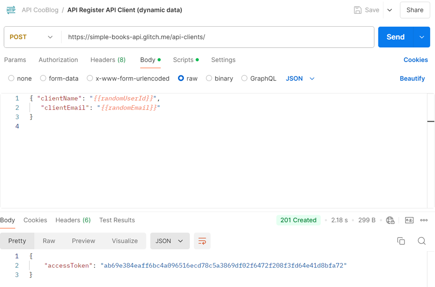Open search in response with magnifier icon
This screenshot has width=435, height=287.
[421, 241]
